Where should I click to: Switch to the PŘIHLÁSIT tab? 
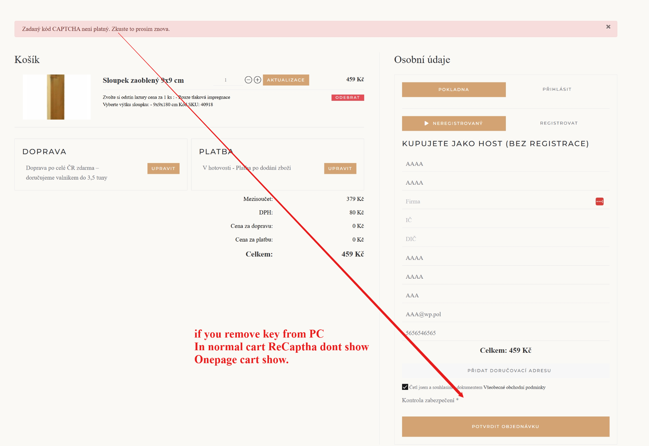point(557,89)
